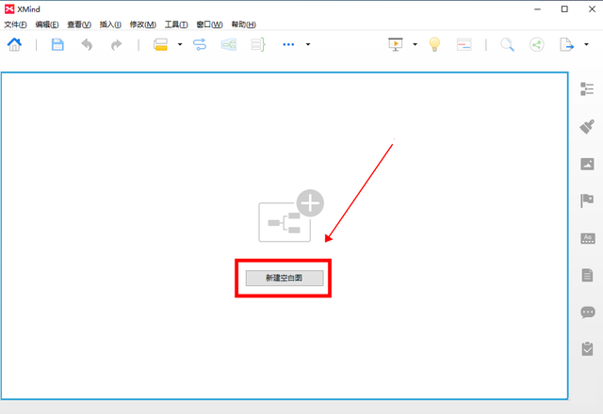Open the 修改(M) menu
603x414 pixels.
click(x=142, y=24)
